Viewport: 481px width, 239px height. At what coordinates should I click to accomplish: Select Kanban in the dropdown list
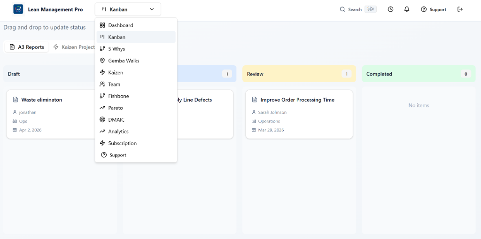(136, 37)
